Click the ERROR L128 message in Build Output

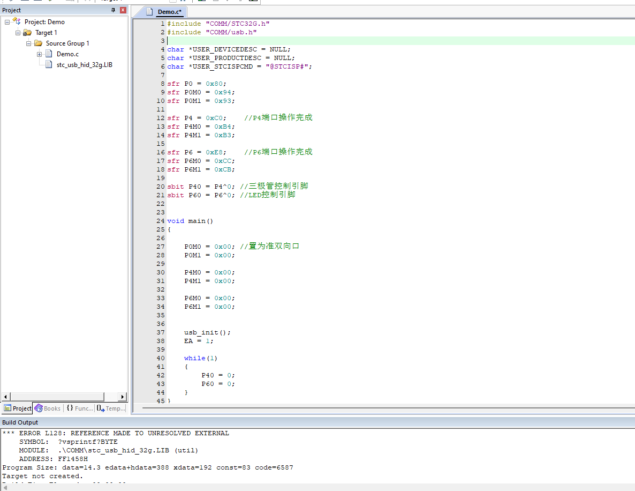[x=116, y=433]
